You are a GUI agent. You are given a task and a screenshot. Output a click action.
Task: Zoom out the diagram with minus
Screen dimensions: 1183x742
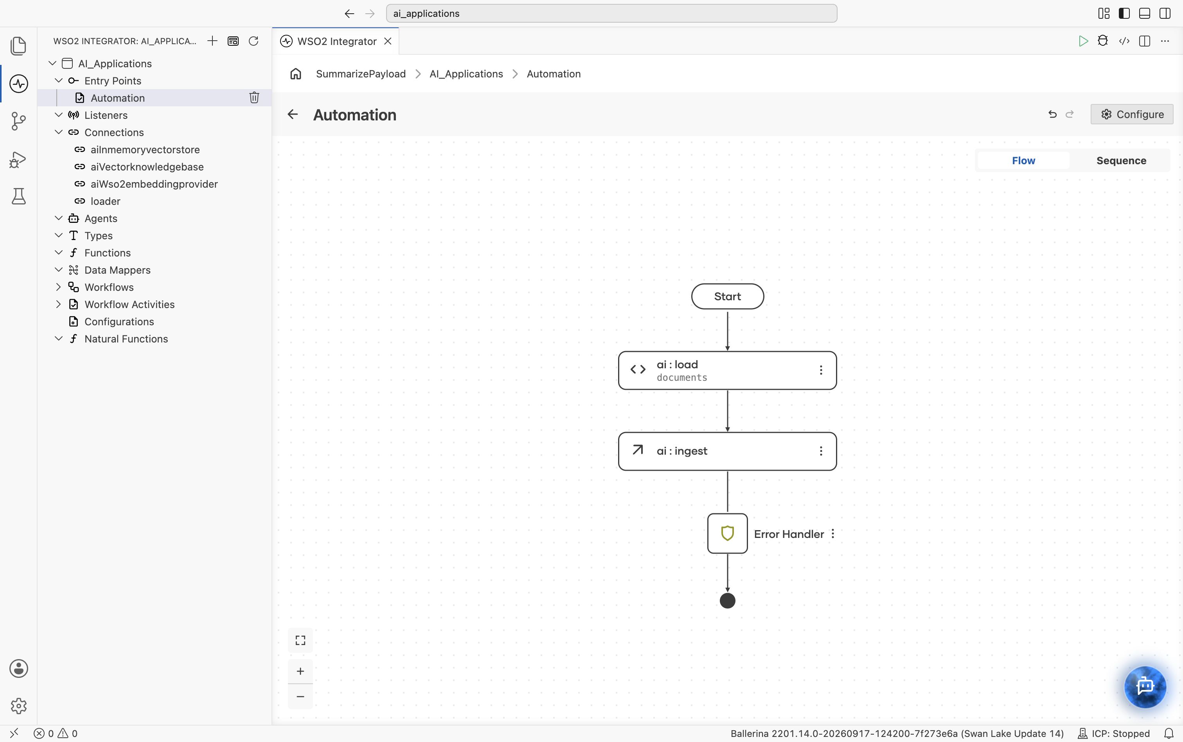tap(300, 696)
